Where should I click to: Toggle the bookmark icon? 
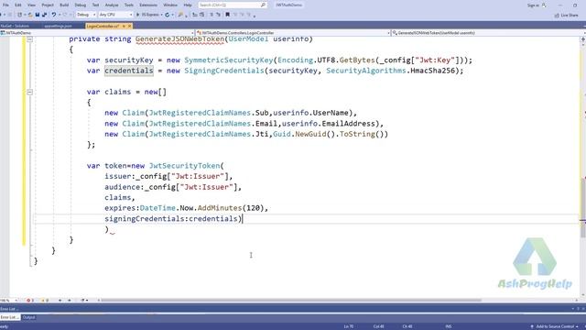click(x=227, y=15)
